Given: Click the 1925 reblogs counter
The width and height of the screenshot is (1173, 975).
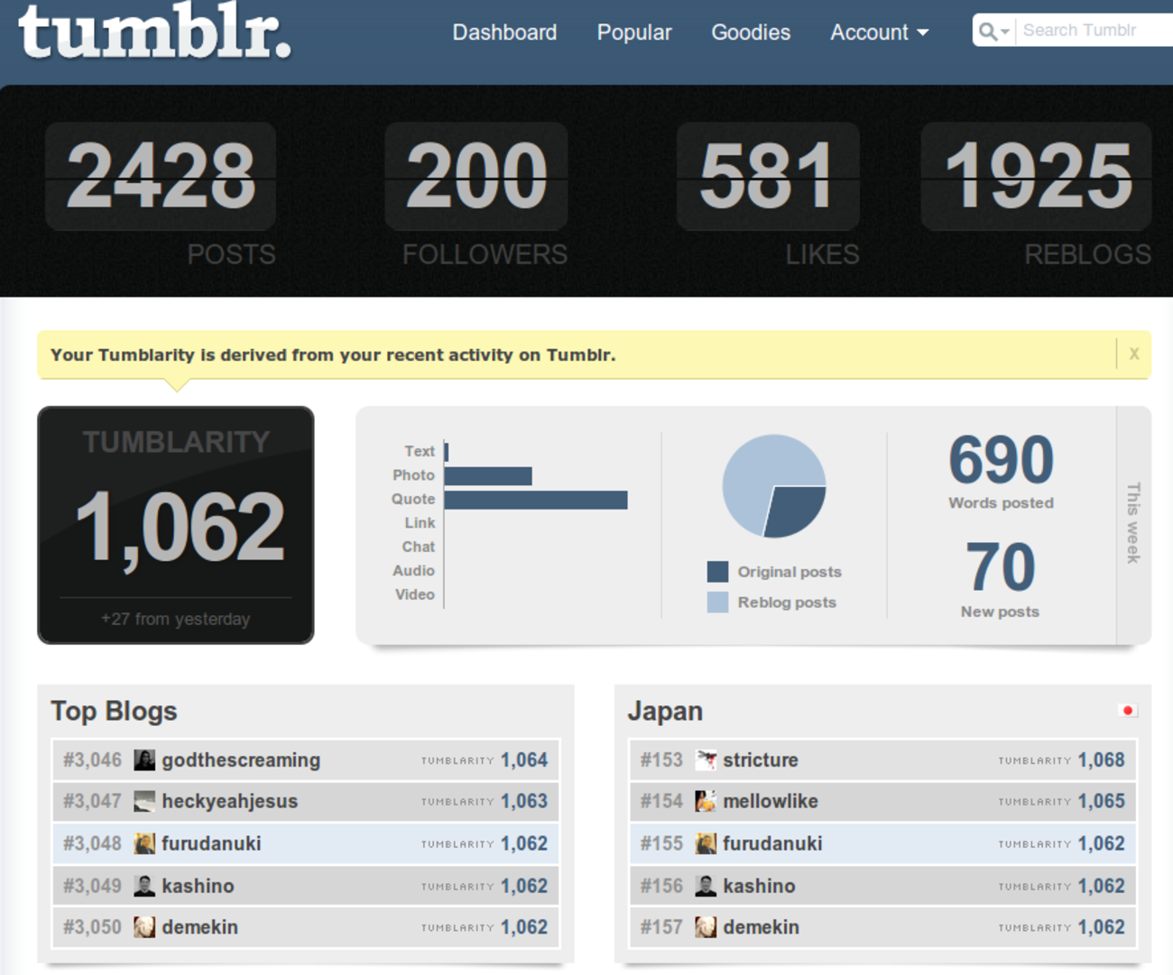Looking at the screenshot, I should 1037,177.
